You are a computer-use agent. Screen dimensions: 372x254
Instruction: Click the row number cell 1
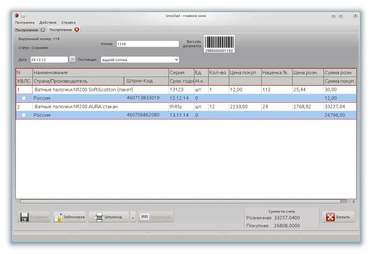[x=24, y=90]
